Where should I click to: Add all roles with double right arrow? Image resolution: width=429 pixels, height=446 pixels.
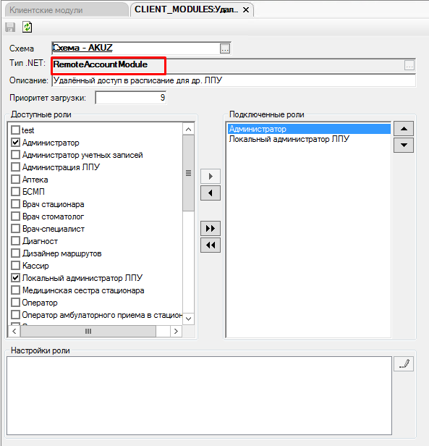point(211,228)
